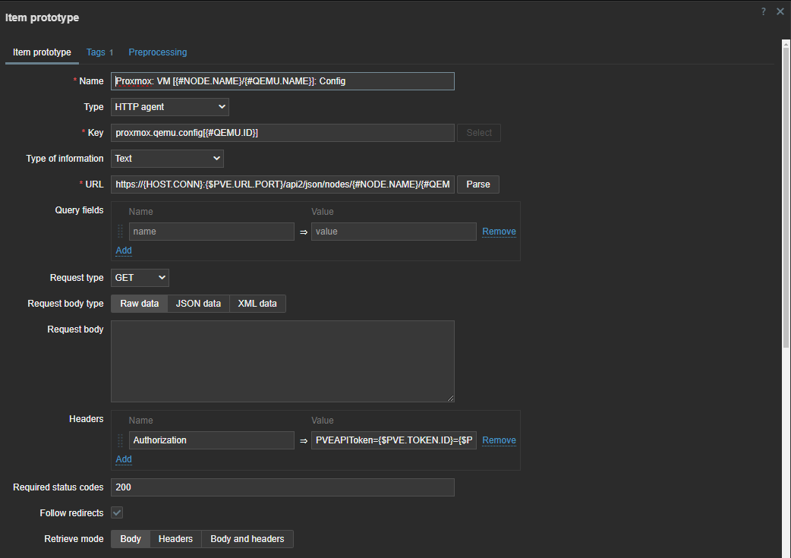The height and width of the screenshot is (558, 791).
Task: Click the request body resize grip
Action: tap(450, 398)
